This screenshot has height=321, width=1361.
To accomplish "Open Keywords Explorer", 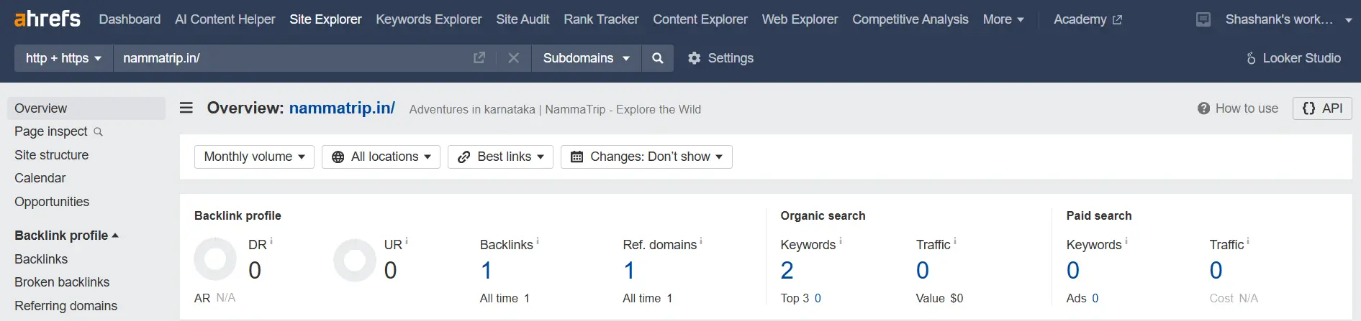I will [x=428, y=19].
